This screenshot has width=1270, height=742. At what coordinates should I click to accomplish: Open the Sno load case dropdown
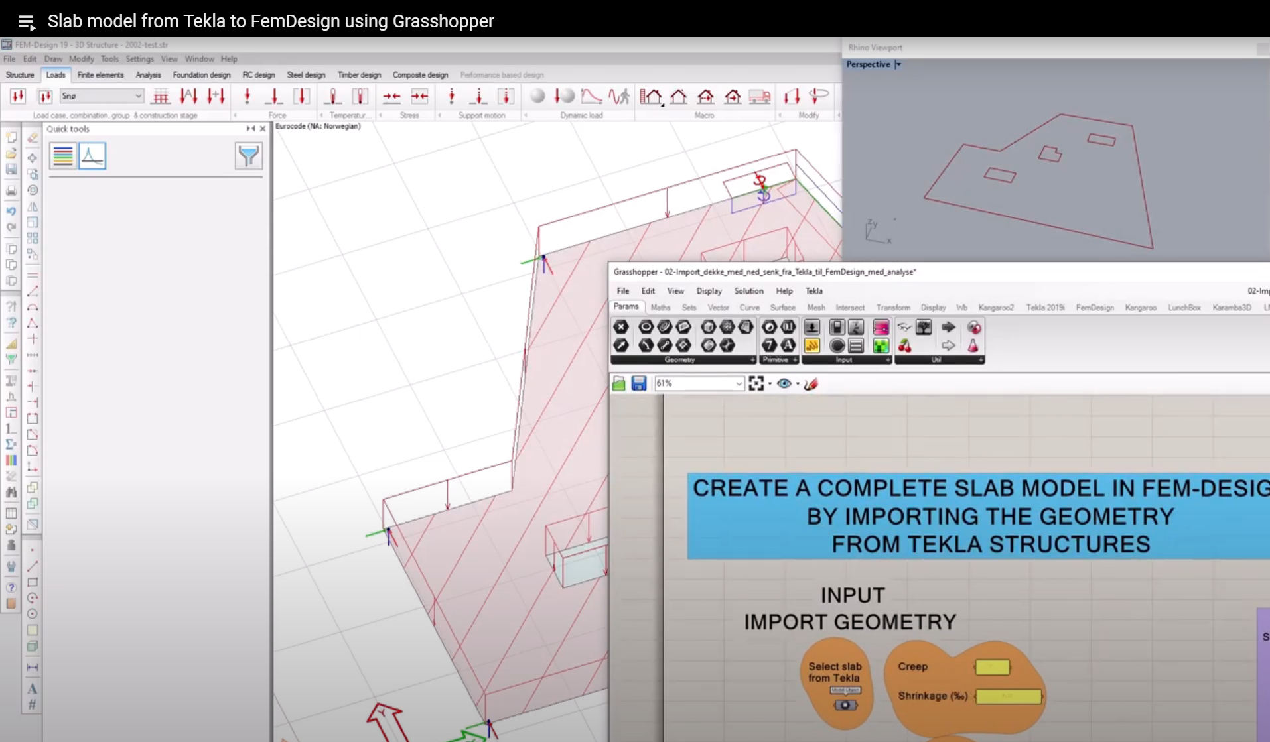click(102, 96)
